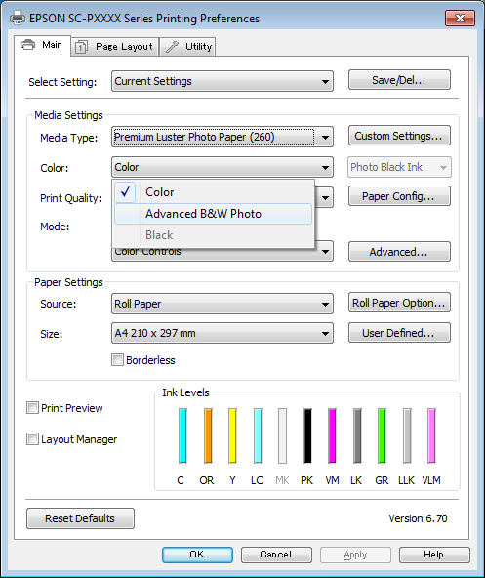Click the User Defined... button
The height and width of the screenshot is (578, 485).
(x=399, y=333)
